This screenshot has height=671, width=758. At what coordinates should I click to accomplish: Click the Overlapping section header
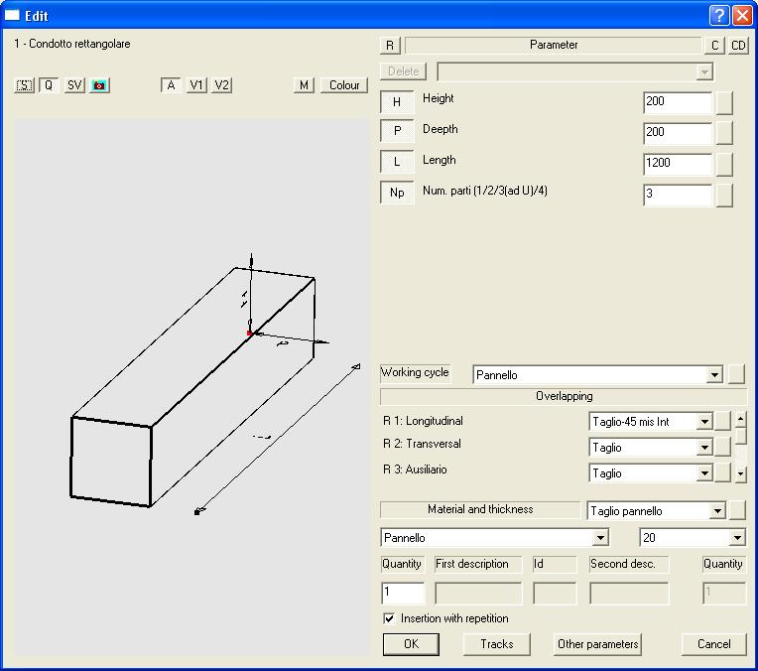coord(564,396)
